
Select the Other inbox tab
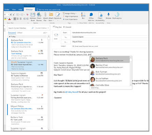(20, 33)
